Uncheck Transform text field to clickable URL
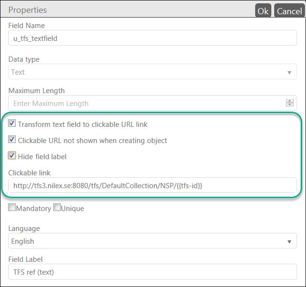Screen dimensions: 306x287 pos(12,124)
